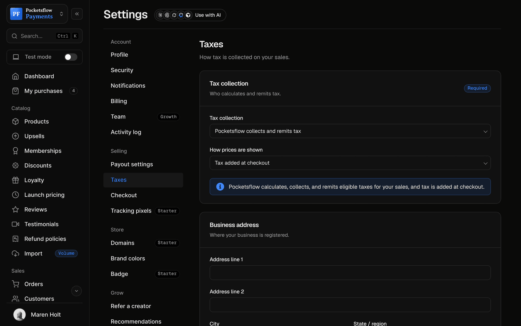Collapse the sidebar with the double-chevron button
Viewport: 521px width, 326px height.
(77, 14)
